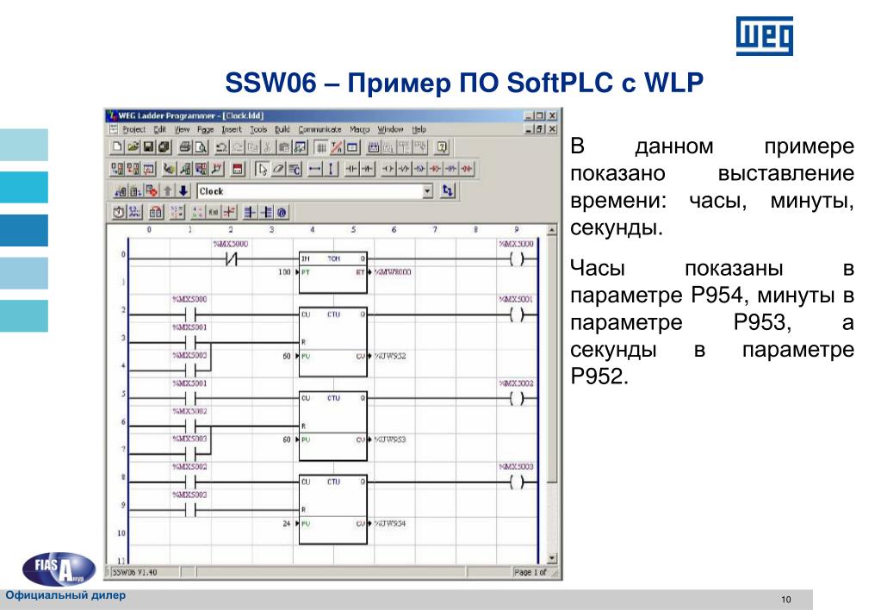
Task: Open the Help menu
Action: click(419, 129)
